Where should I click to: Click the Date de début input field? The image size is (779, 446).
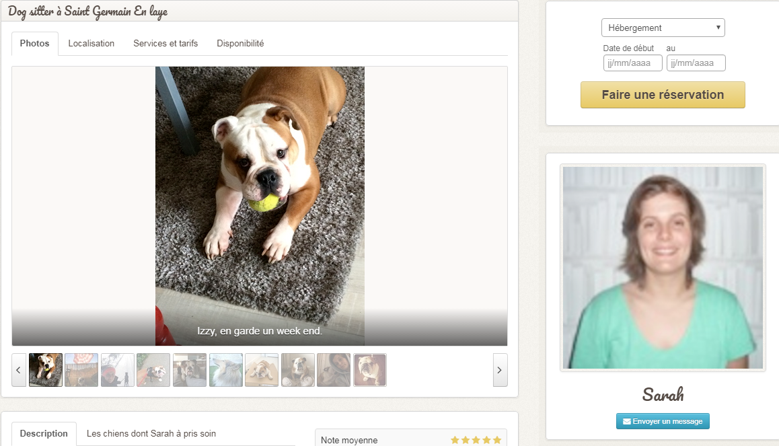[632, 63]
